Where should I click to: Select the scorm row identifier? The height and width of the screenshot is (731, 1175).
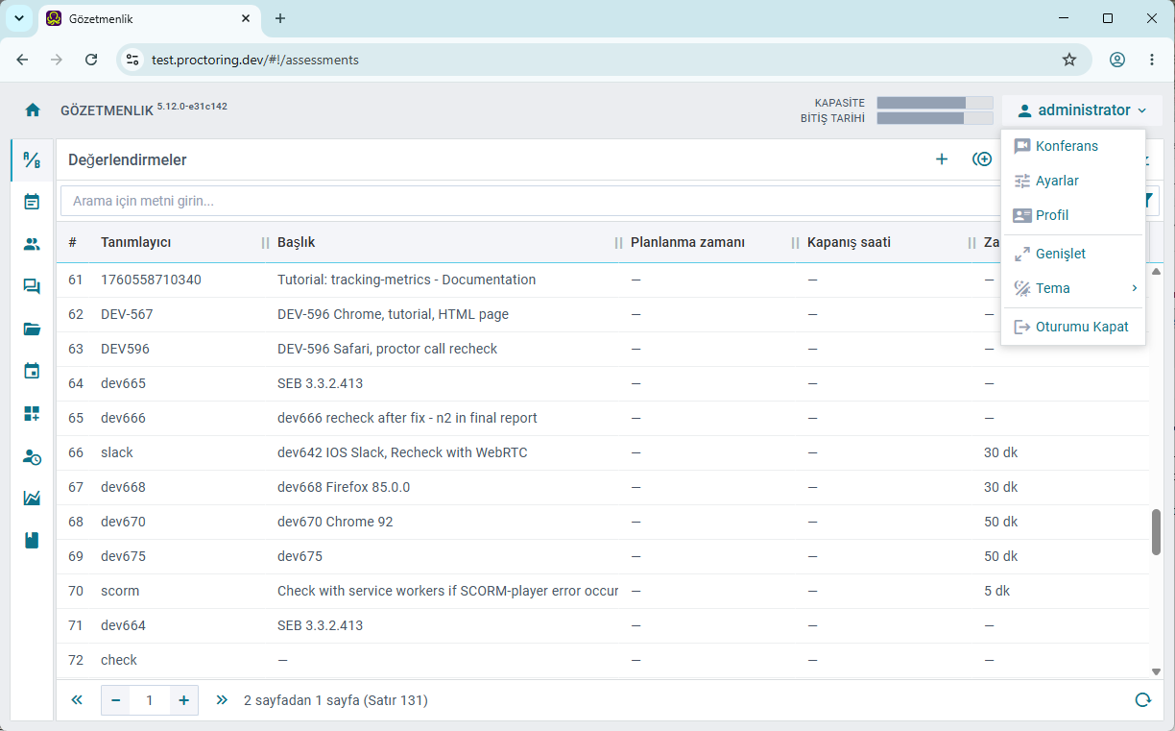120,591
